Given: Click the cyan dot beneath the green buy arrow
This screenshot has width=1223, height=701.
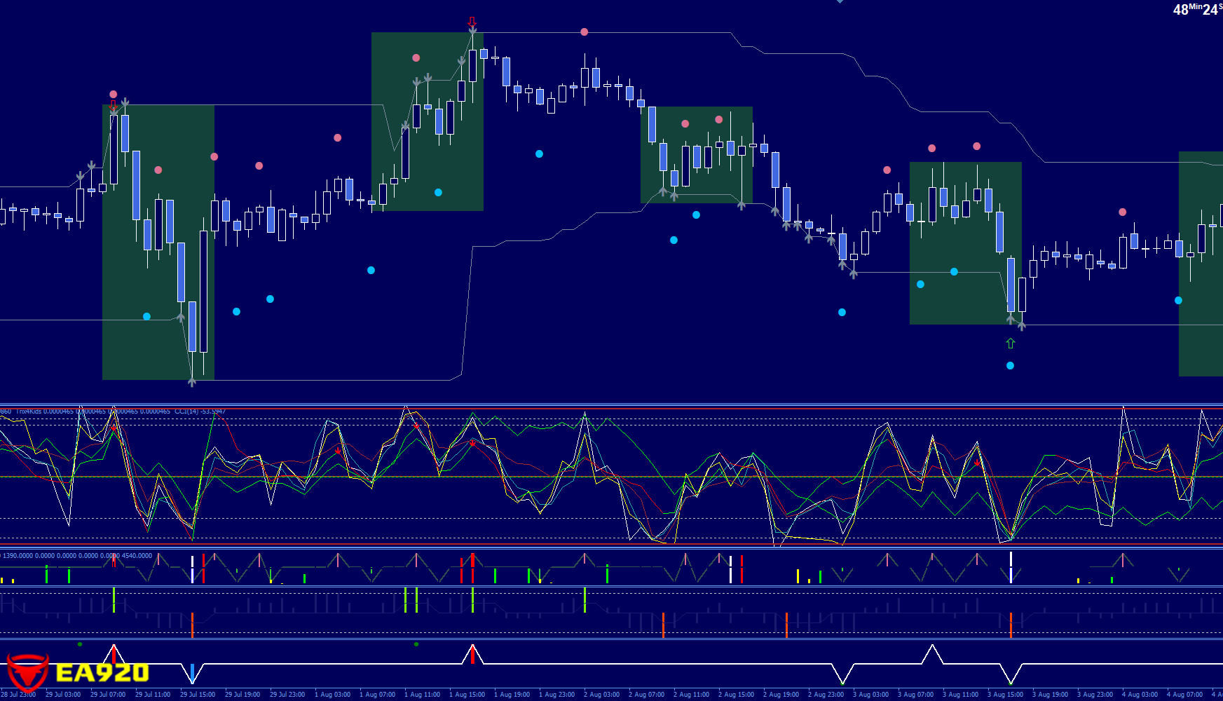Looking at the screenshot, I should coord(1010,365).
